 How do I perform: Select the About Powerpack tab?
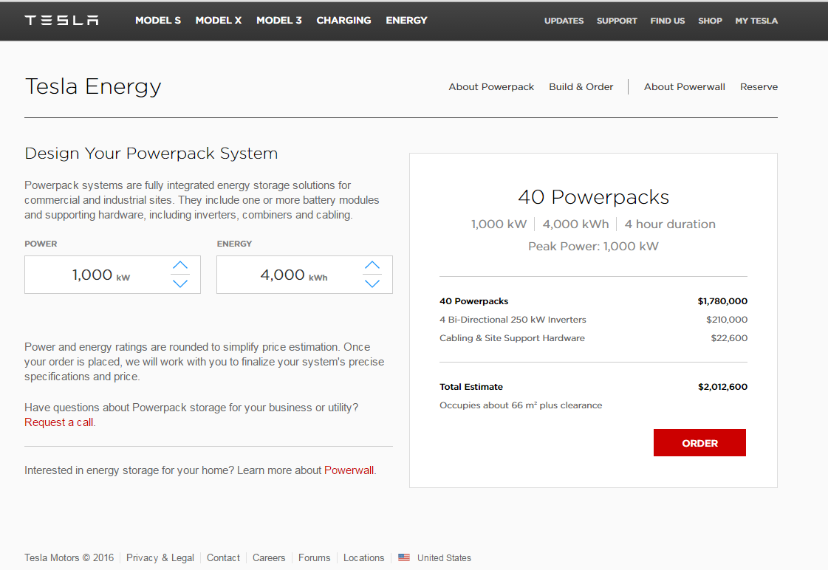[x=491, y=86]
